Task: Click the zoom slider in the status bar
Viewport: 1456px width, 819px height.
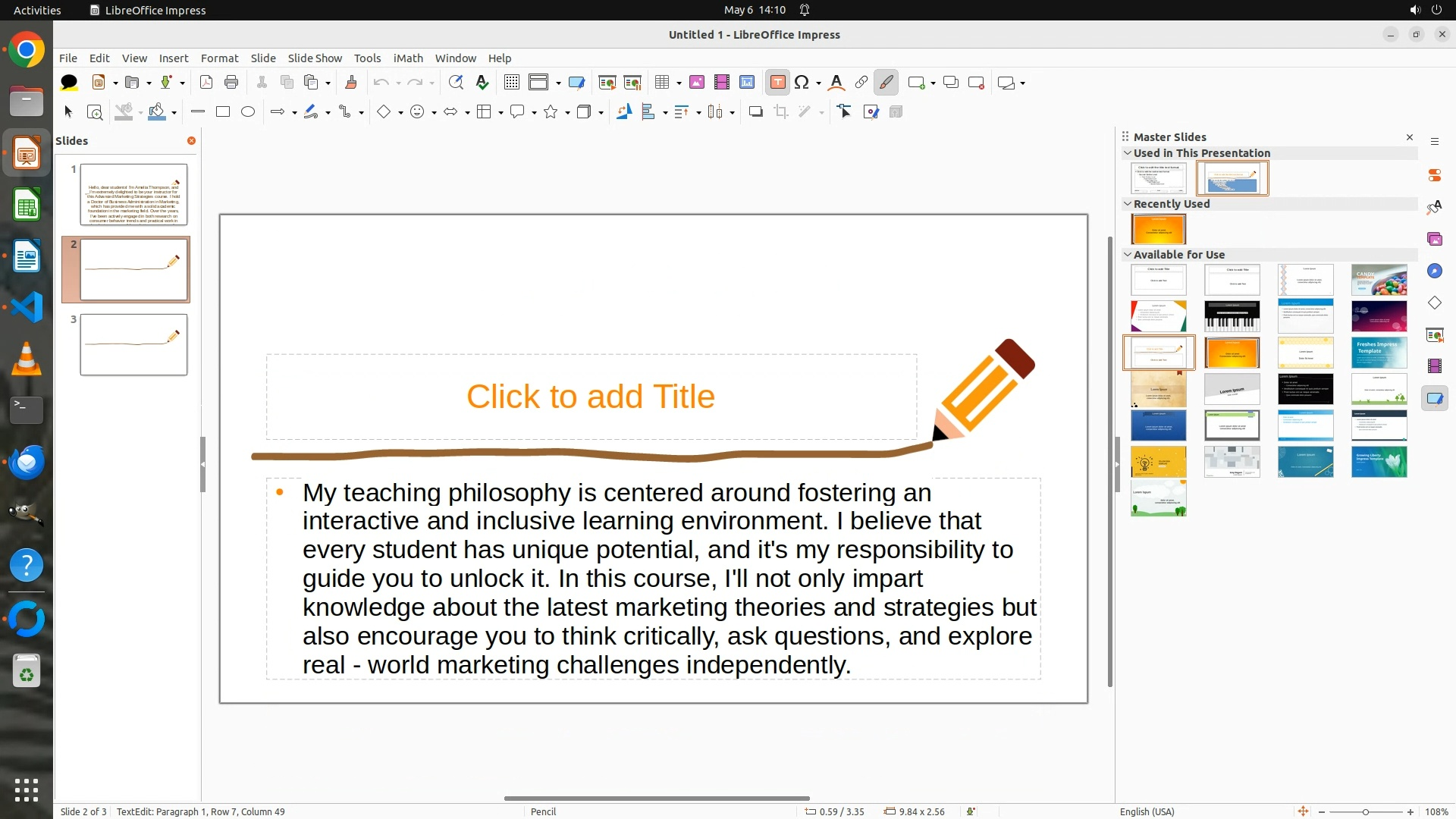Action: coord(1365,812)
